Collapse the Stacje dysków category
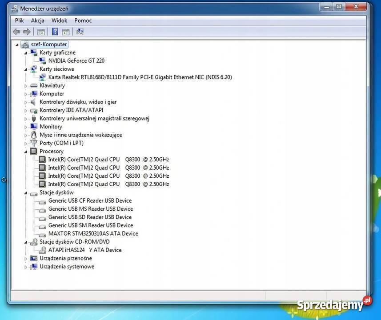 pyautogui.click(x=26, y=193)
